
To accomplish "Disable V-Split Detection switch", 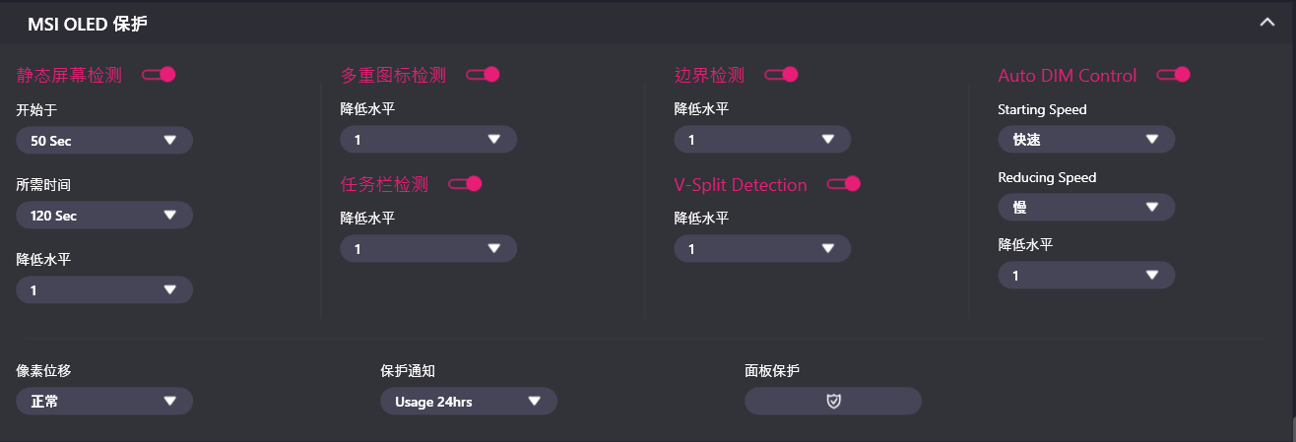I will point(844,183).
